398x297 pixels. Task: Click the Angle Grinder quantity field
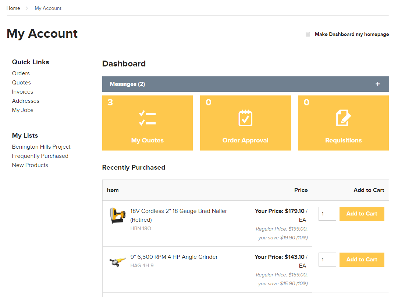point(327,260)
